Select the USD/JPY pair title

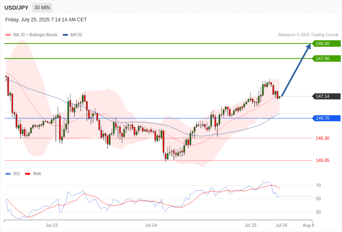coord(16,8)
